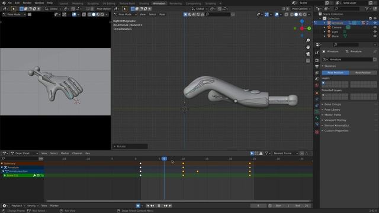This screenshot has width=379, height=213.
Task: Click current frame marker in Dope Sheet
Action: [165, 159]
